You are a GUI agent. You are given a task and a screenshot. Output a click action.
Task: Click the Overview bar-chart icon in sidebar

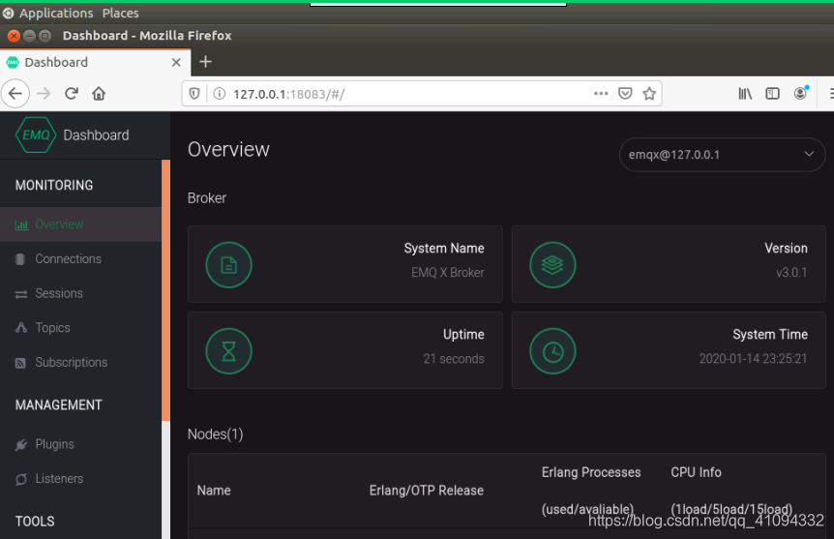[x=21, y=225]
